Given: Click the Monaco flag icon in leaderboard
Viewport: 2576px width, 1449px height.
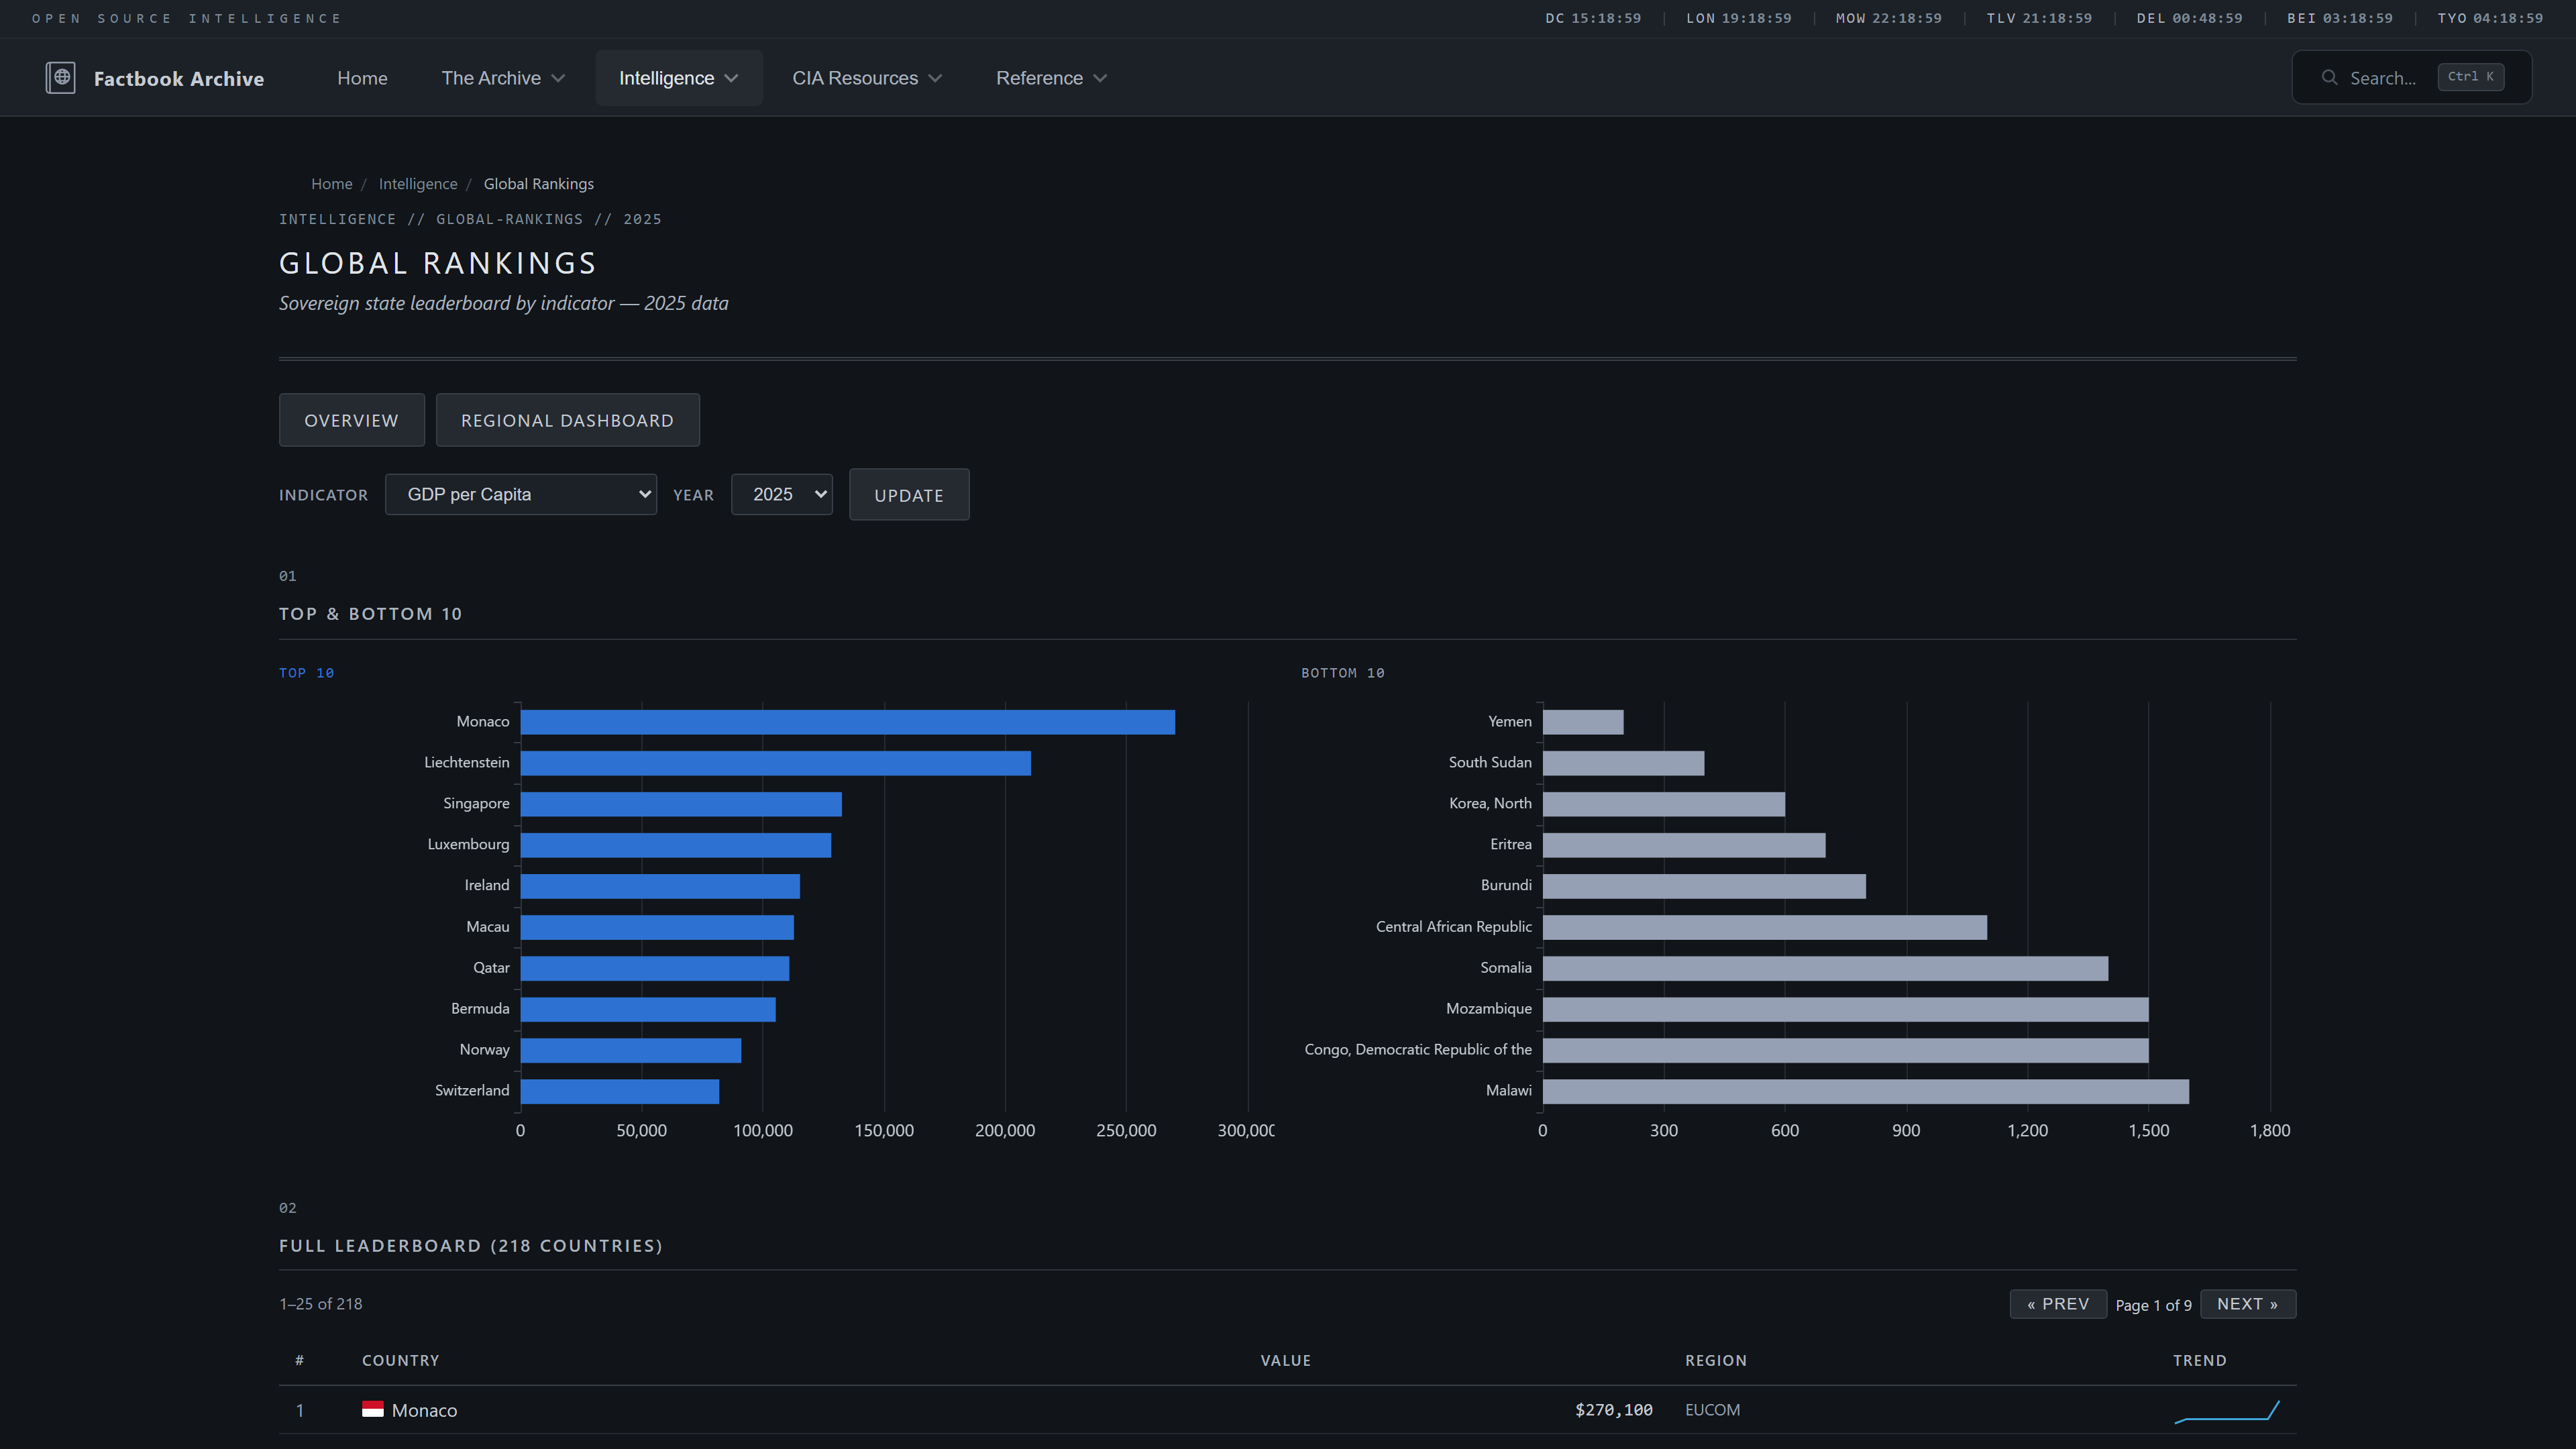Looking at the screenshot, I should pyautogui.click(x=372, y=1409).
